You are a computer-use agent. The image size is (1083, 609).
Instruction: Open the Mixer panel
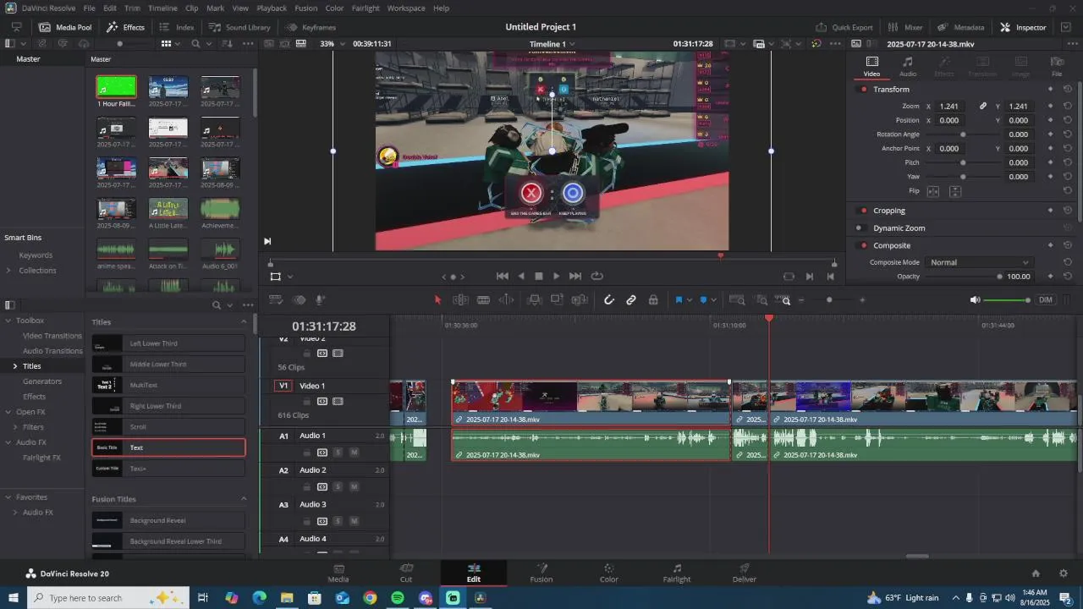[x=905, y=27]
